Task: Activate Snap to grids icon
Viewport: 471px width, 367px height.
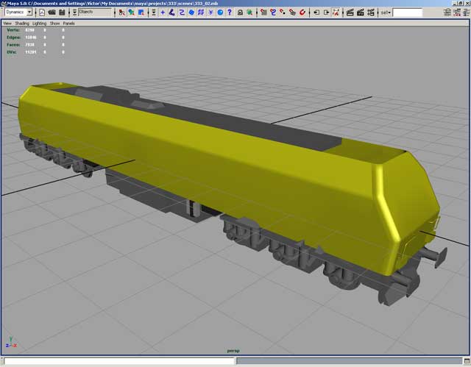Action: (262, 13)
